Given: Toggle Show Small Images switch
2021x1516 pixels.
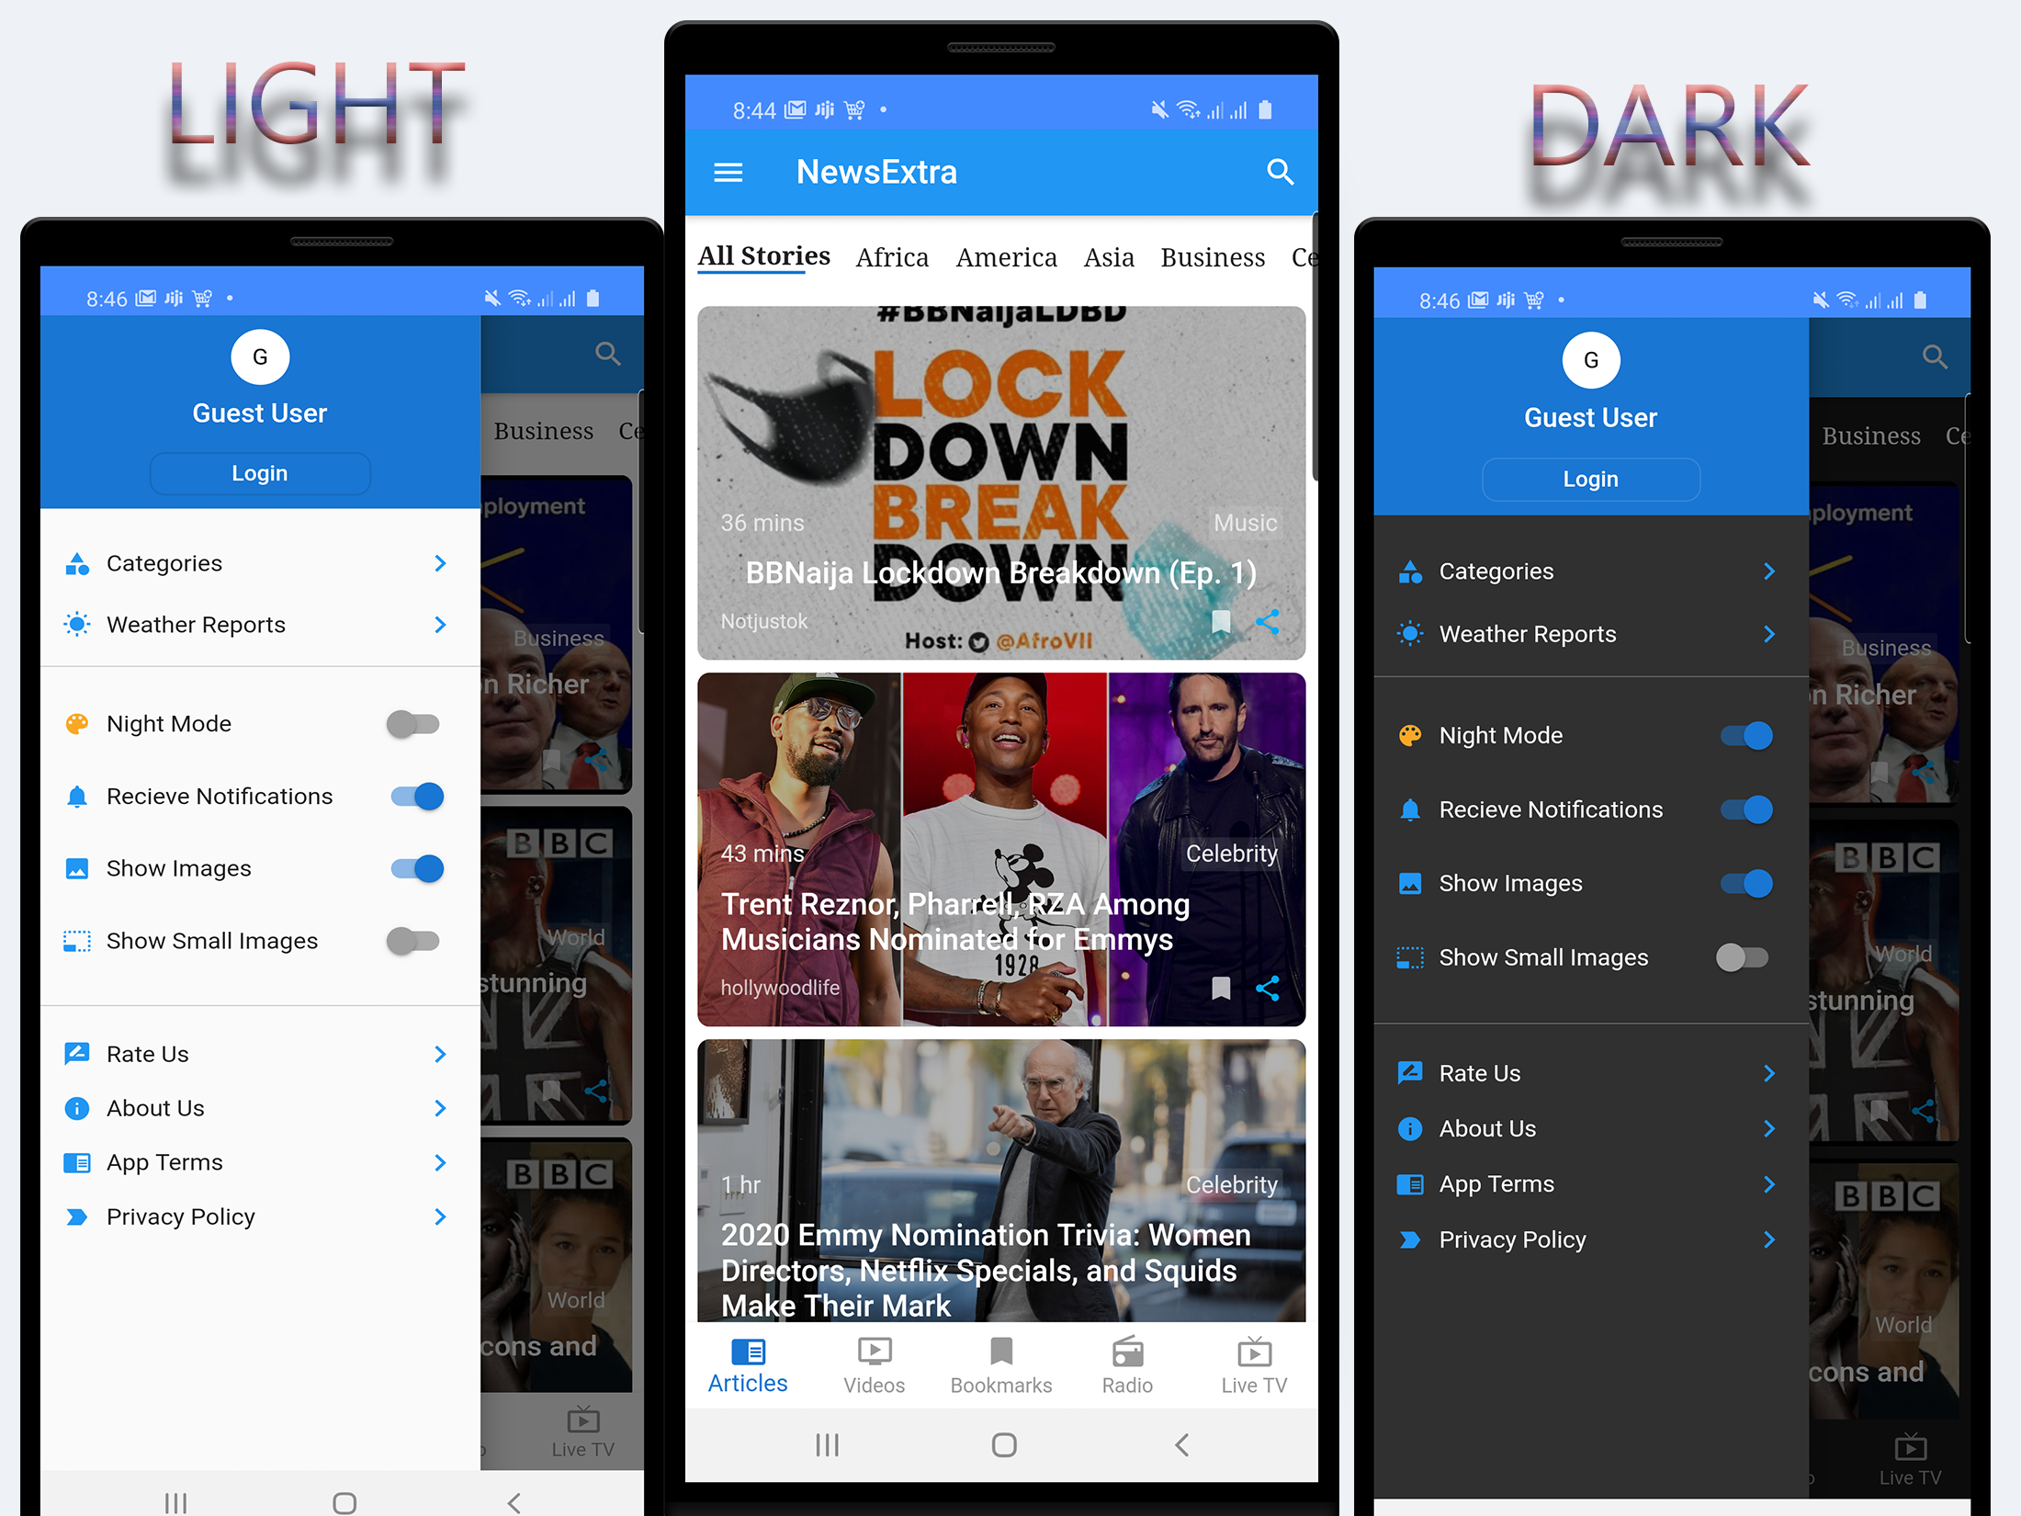Looking at the screenshot, I should (x=413, y=941).
